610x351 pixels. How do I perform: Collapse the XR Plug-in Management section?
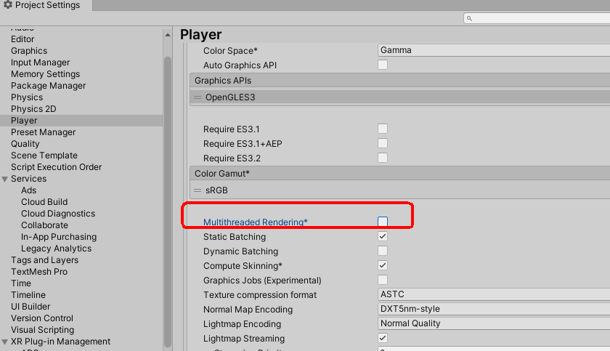point(4,342)
